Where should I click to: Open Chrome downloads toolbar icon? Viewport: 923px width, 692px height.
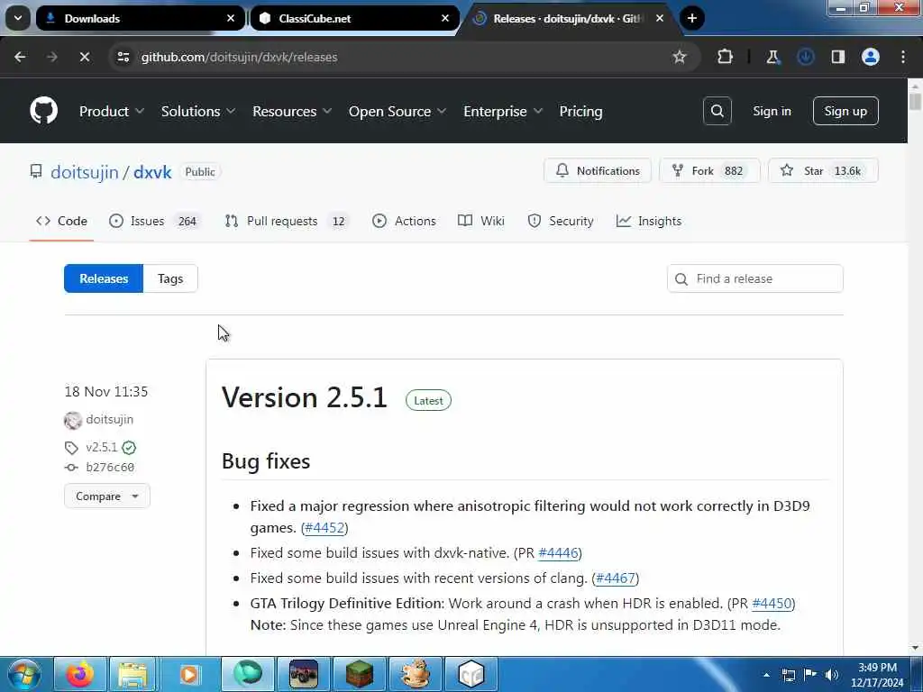pyautogui.click(x=805, y=57)
